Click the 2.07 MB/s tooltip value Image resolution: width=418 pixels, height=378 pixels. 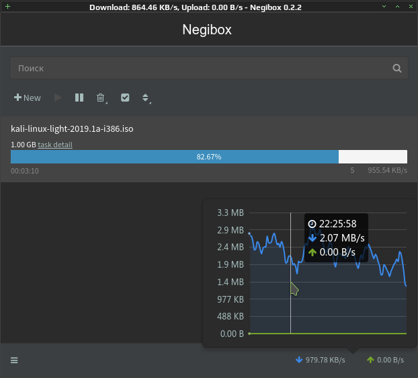tap(342, 238)
